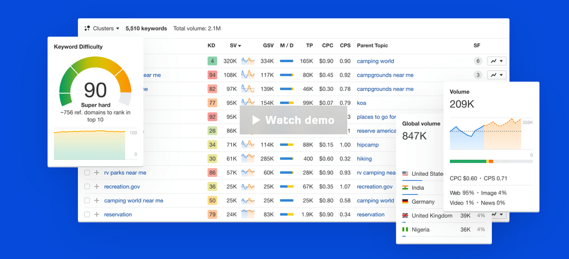
Task: Open the Clusters dropdown
Action: click(x=102, y=28)
